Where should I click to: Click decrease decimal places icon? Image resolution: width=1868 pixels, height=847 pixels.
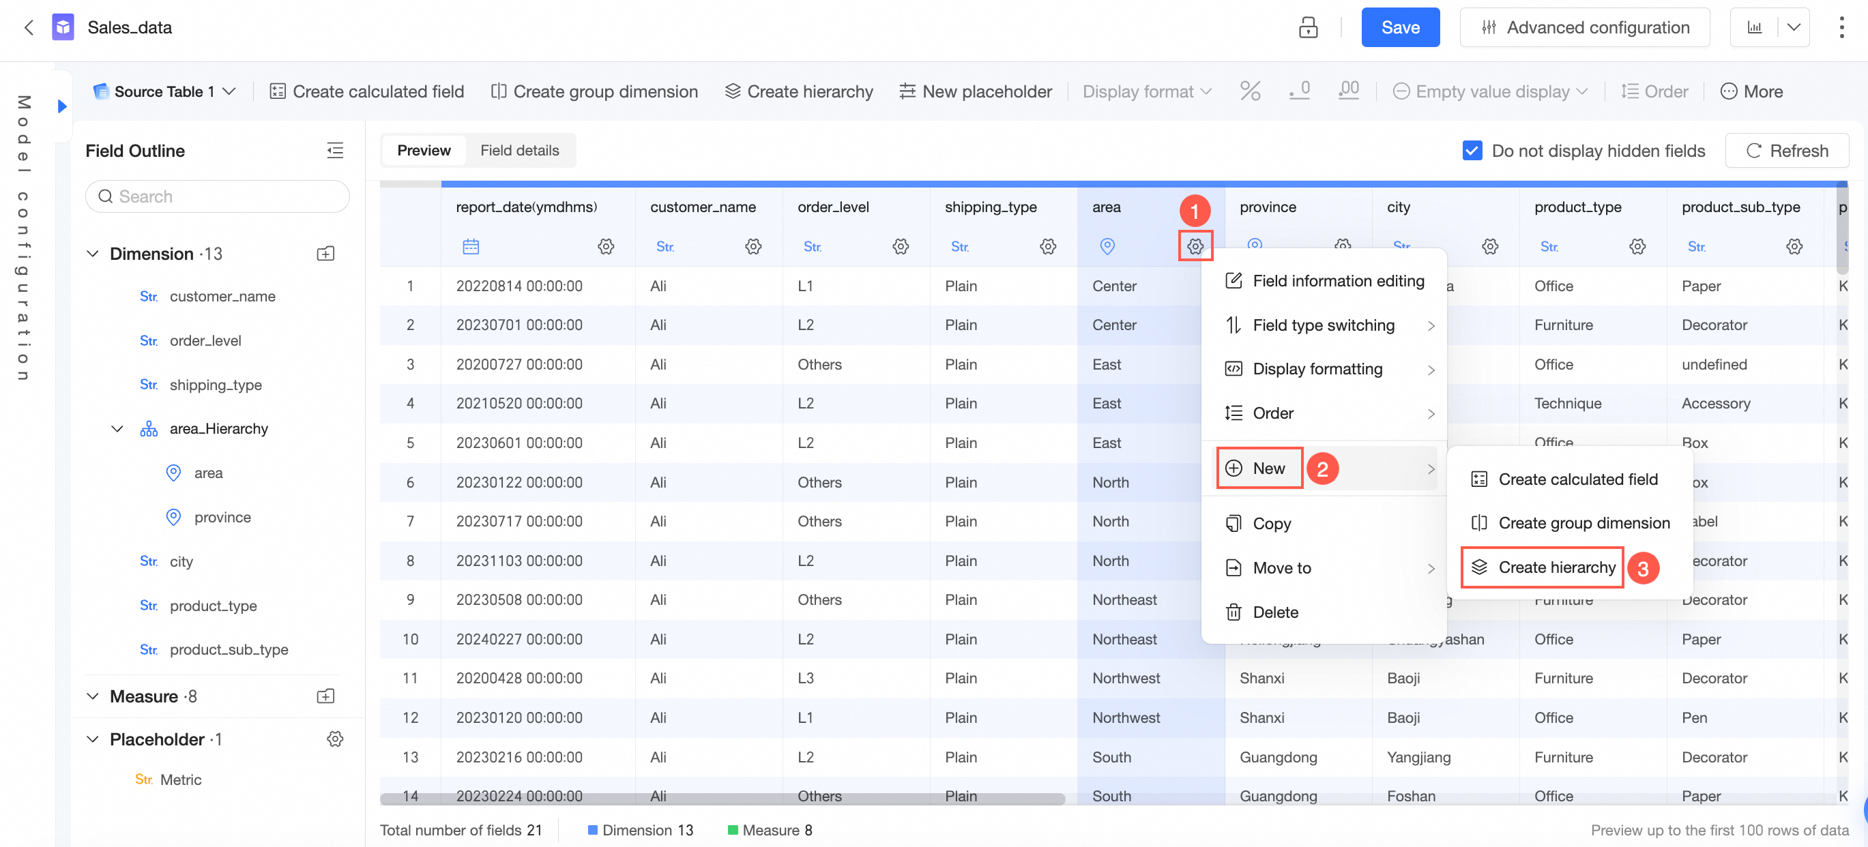1300,91
